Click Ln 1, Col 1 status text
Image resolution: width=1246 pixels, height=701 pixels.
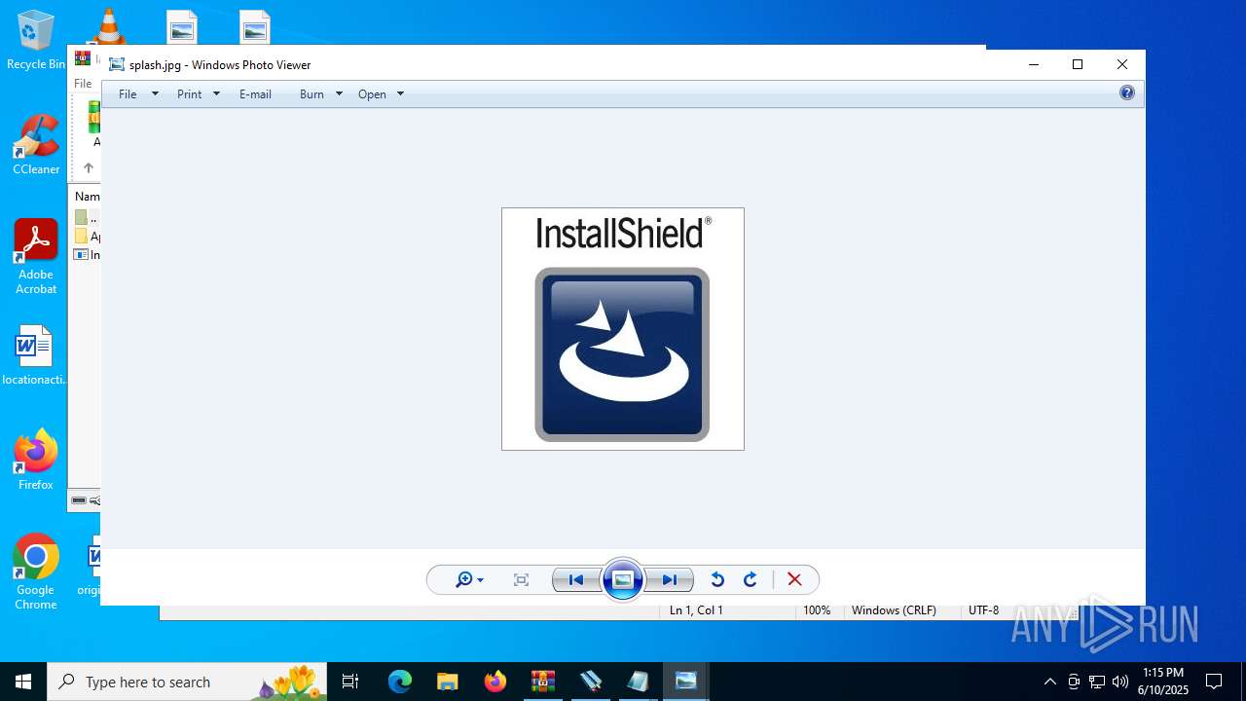pyautogui.click(x=696, y=610)
